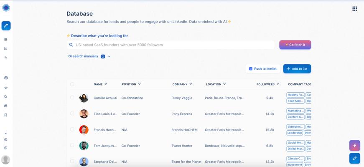Click the 'Go fetch it' button
The height and width of the screenshot is (167, 364).
point(295,45)
